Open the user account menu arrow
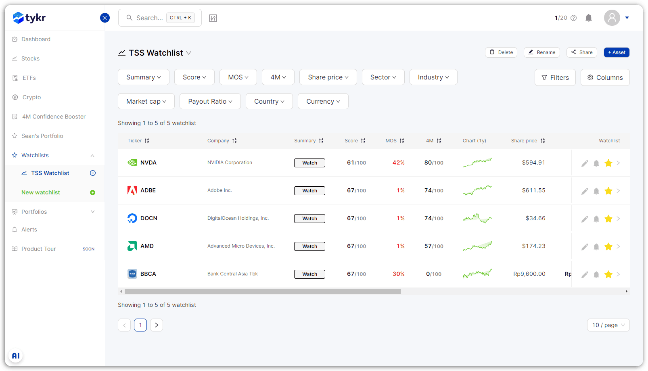The image size is (648, 371). (627, 18)
